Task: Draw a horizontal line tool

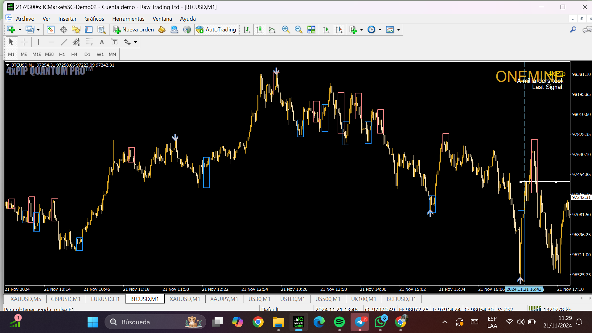Action: [x=51, y=42]
